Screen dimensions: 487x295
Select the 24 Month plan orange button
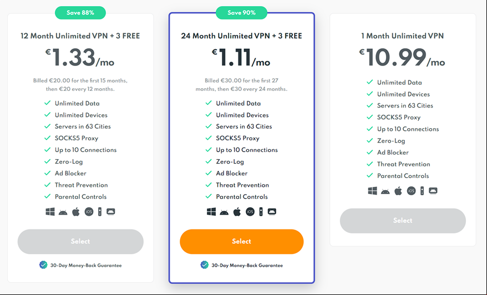pyautogui.click(x=242, y=242)
